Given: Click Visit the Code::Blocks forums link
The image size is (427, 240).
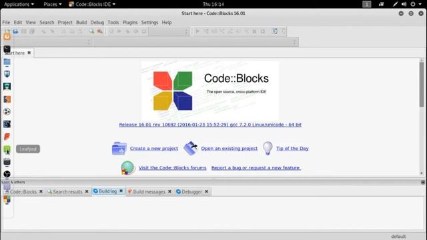Looking at the screenshot, I should coord(172,167).
